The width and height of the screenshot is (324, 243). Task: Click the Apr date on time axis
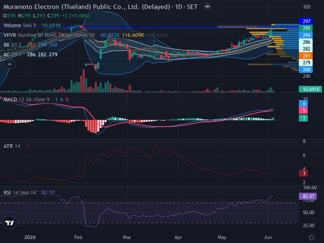[x=178, y=237]
